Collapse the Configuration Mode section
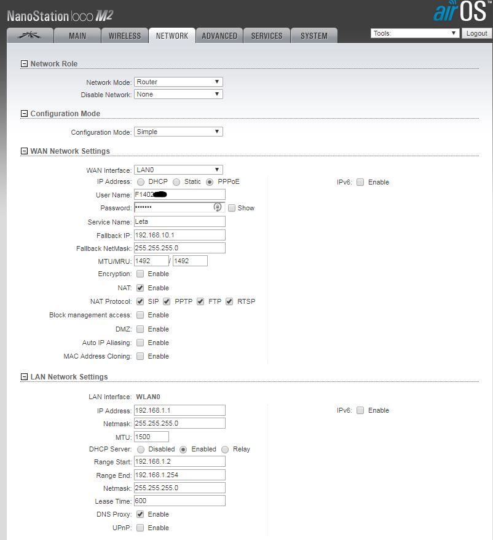The image size is (493, 540). point(24,114)
